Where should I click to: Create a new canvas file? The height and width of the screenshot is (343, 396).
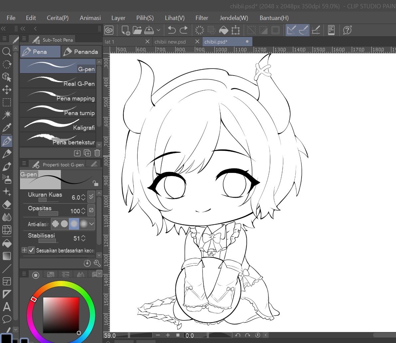coord(126,30)
